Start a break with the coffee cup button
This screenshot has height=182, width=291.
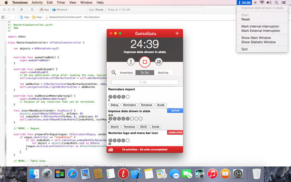[x=159, y=62]
